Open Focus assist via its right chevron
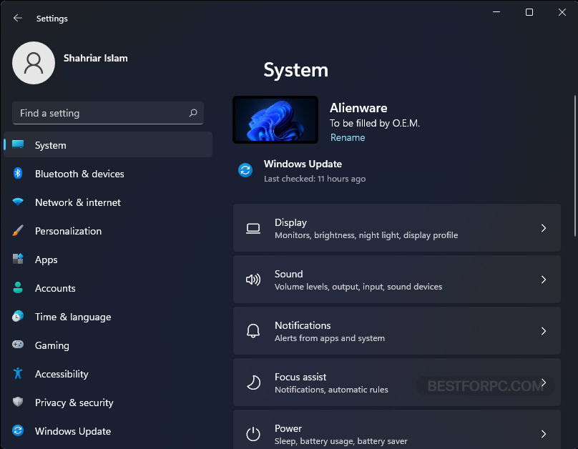 pos(544,383)
